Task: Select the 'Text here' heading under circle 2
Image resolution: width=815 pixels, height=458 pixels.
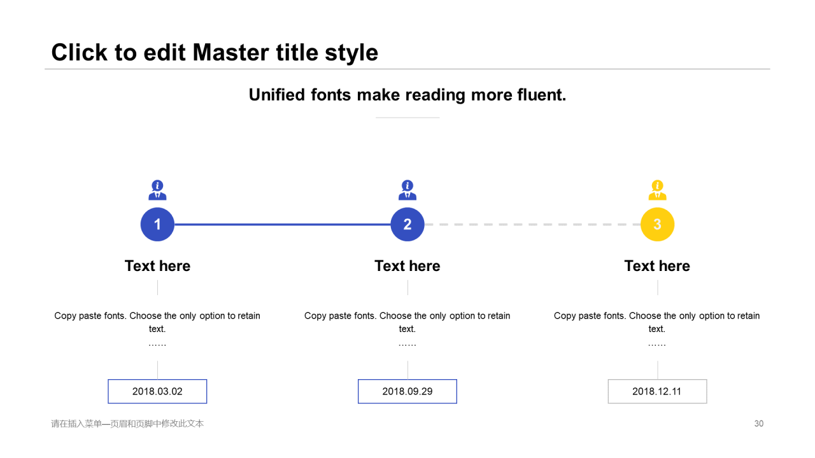Action: click(x=407, y=266)
